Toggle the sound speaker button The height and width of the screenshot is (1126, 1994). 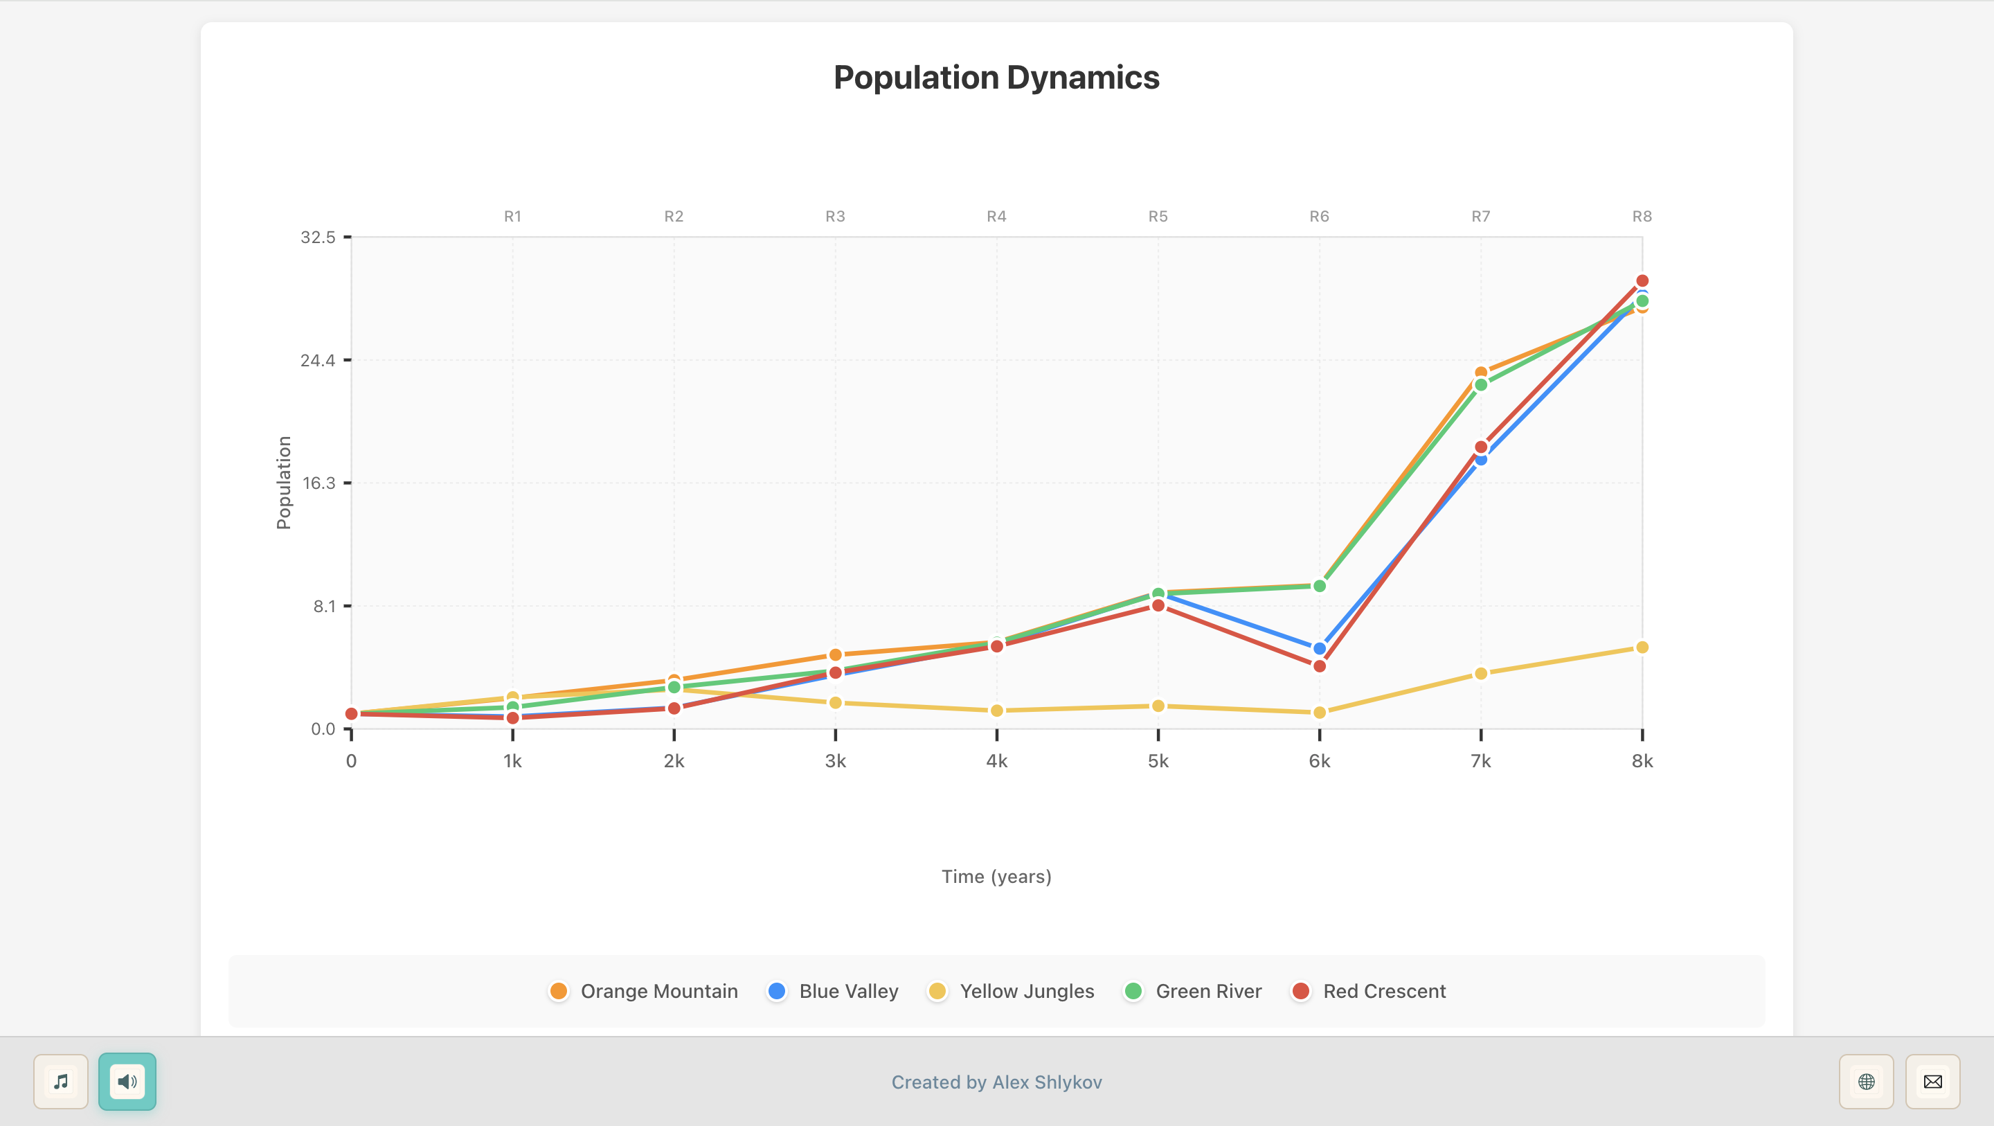tap(127, 1081)
